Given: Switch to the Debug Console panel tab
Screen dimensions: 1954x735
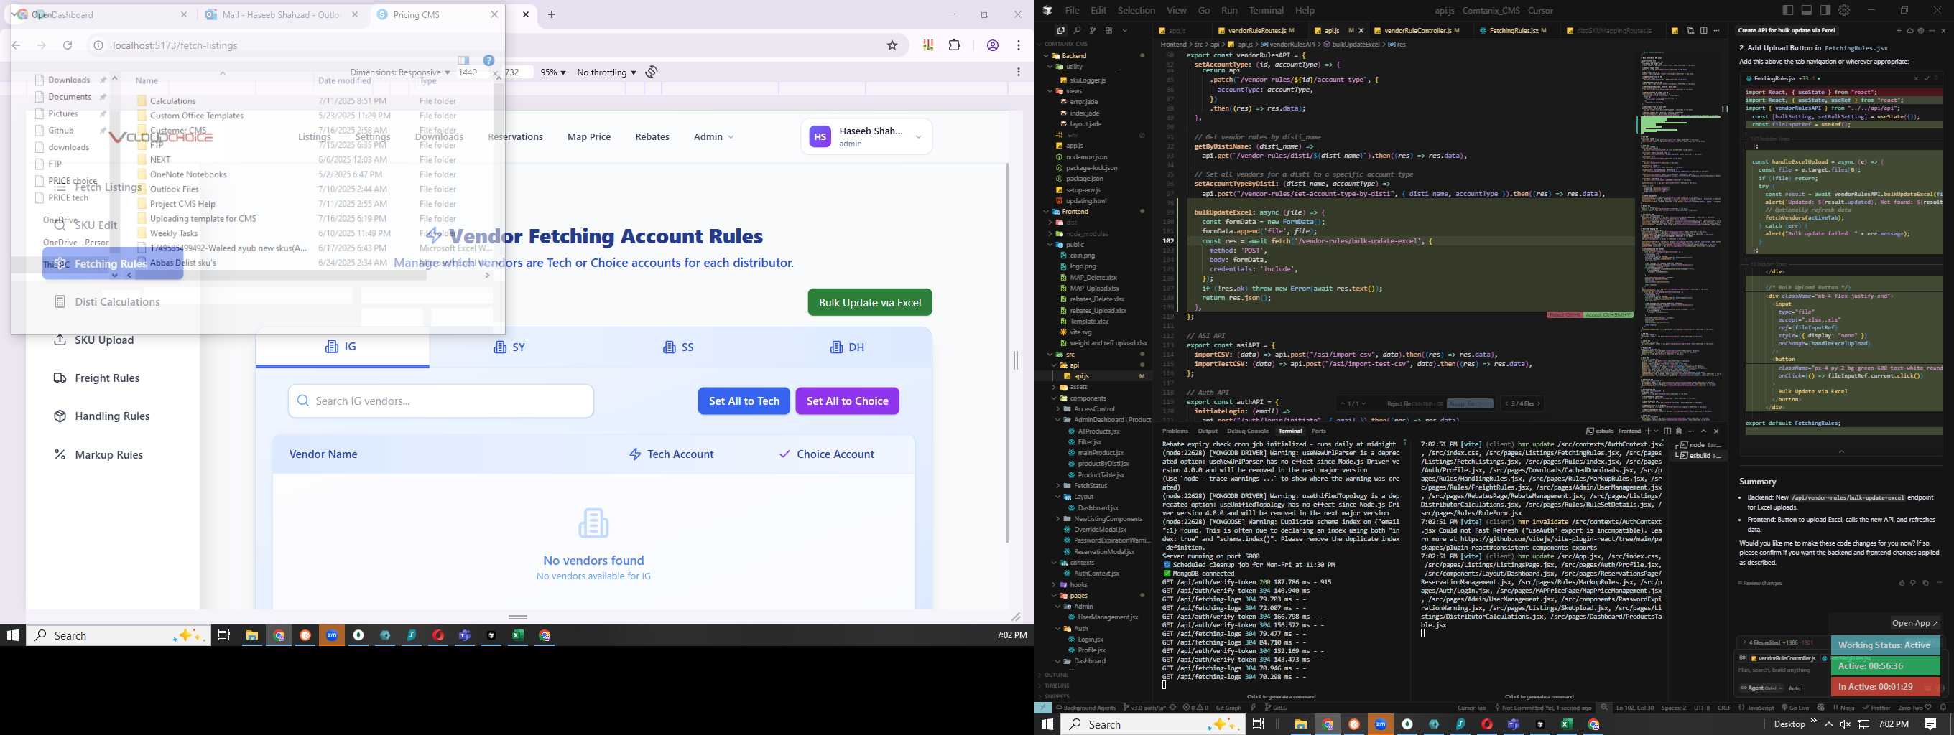Looking at the screenshot, I should pos(1247,431).
